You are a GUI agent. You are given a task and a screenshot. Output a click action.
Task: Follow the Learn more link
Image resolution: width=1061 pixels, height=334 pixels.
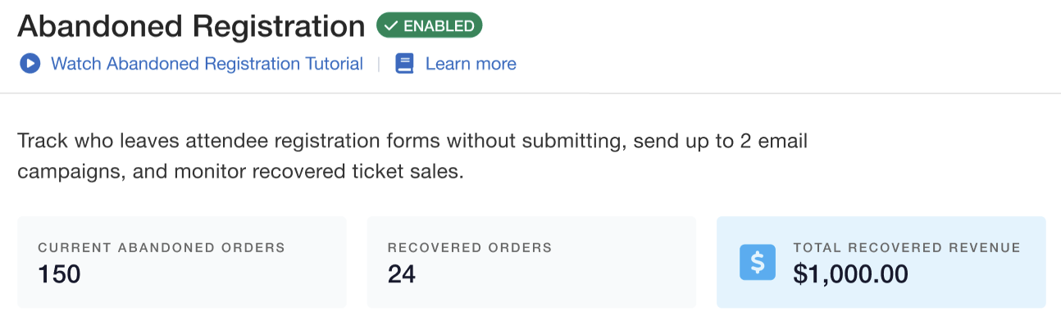471,64
